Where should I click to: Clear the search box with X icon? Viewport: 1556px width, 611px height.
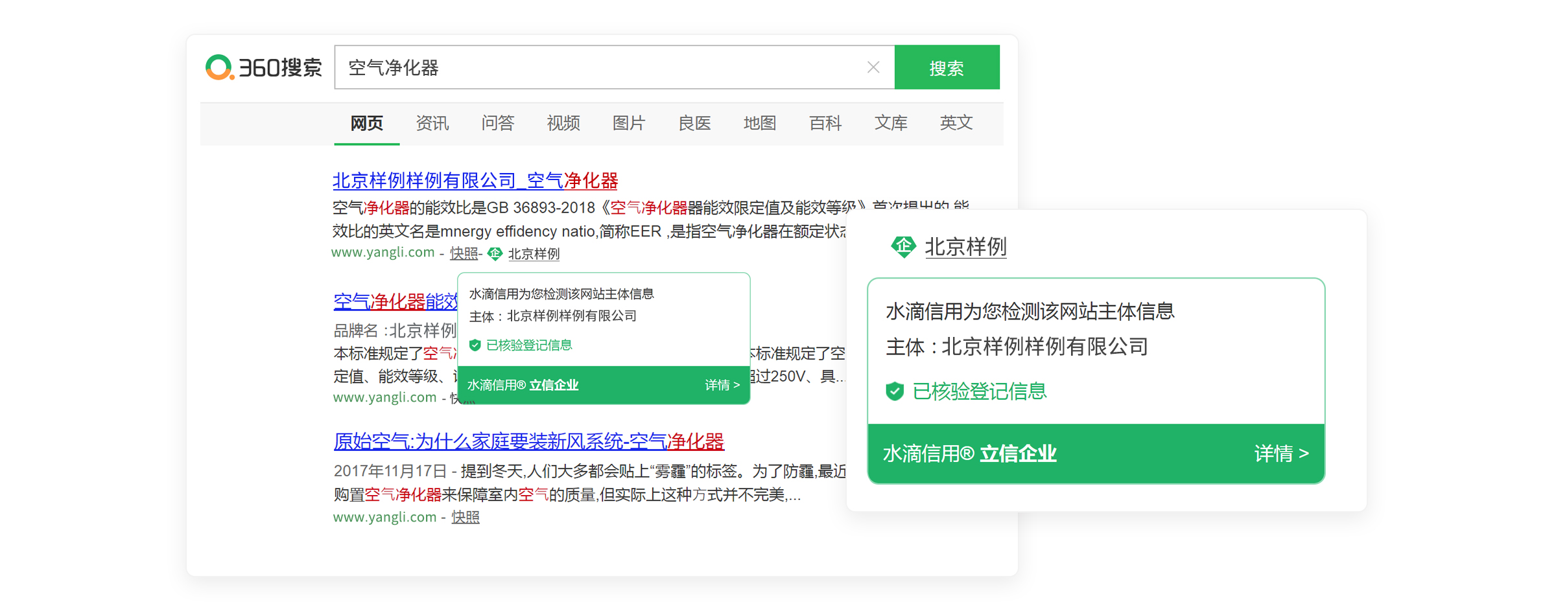[x=873, y=67]
